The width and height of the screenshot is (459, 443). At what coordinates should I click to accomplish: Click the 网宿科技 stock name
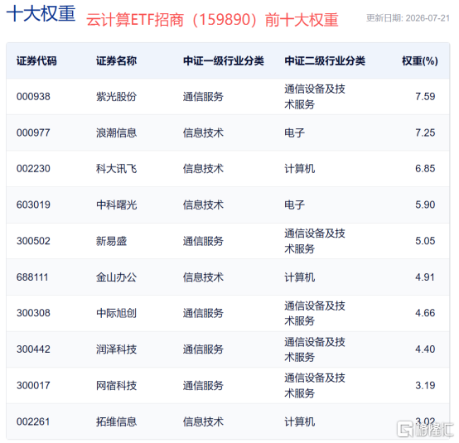tap(116, 386)
